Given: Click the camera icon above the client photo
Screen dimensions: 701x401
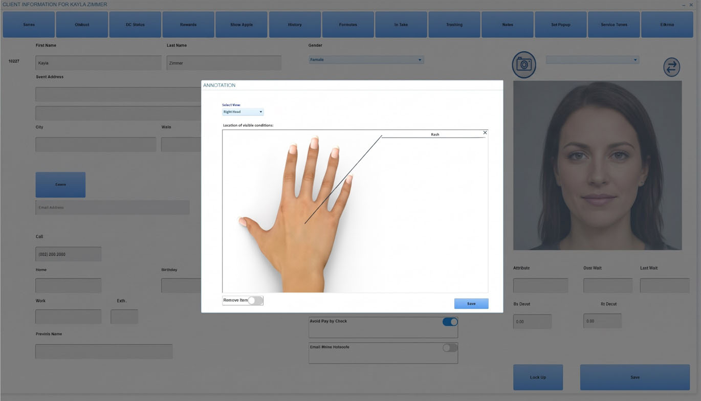Looking at the screenshot, I should point(524,64).
